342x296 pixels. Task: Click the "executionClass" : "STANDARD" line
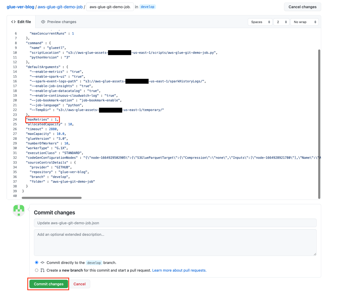pyautogui.click(x=55, y=153)
